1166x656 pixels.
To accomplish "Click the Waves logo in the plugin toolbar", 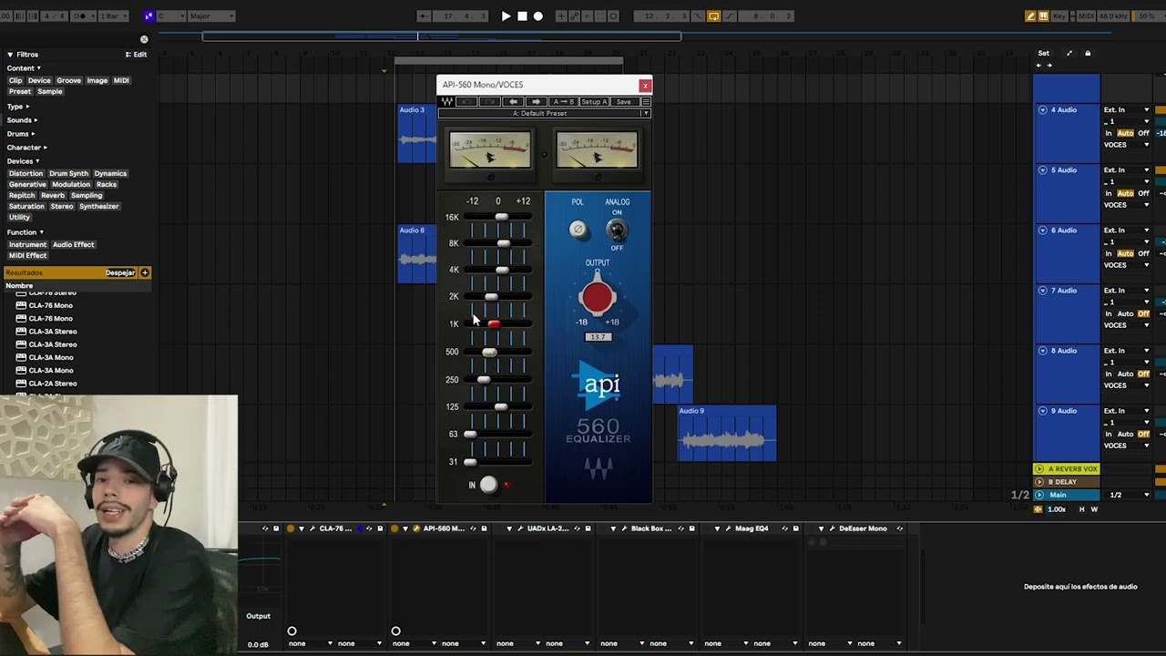I will point(447,102).
